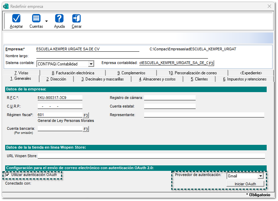Click the Iniciar OAuth button
The height and width of the screenshot is (201, 278).
(245, 184)
